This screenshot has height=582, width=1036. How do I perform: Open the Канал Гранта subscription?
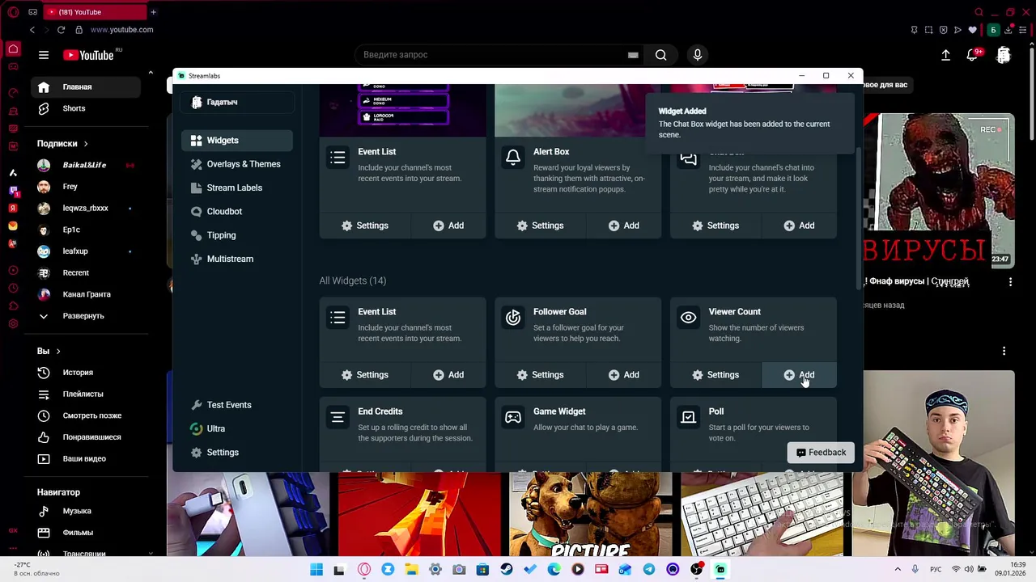pyautogui.click(x=87, y=294)
